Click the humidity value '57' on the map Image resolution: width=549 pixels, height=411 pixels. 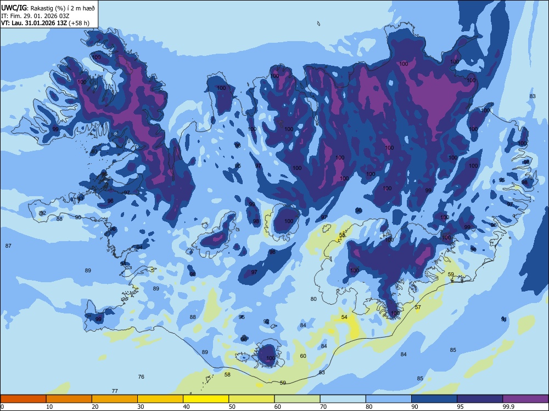tap(418, 307)
